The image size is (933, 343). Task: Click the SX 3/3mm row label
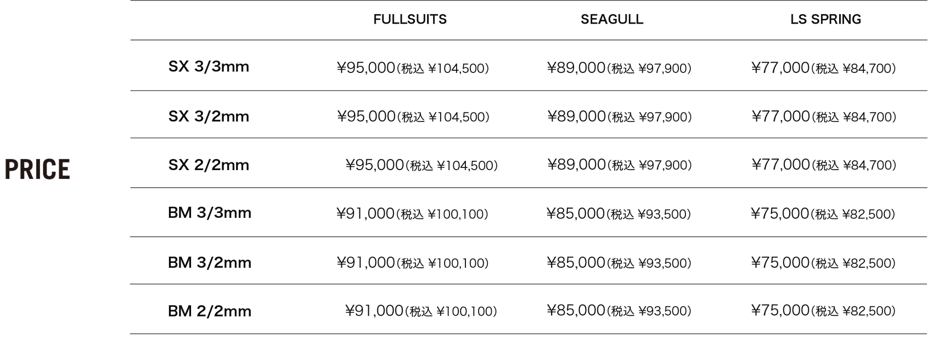point(209,67)
